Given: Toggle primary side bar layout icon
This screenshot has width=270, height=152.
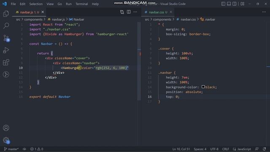Looking at the screenshot, I should pyautogui.click(x=223, y=4).
